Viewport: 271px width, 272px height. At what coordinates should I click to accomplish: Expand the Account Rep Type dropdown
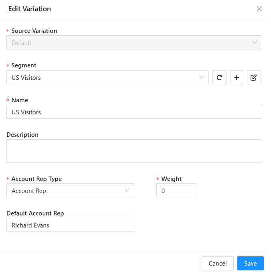[70, 191]
